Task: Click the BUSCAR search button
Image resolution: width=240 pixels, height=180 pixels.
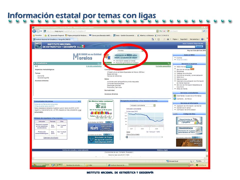Action: [199, 46]
